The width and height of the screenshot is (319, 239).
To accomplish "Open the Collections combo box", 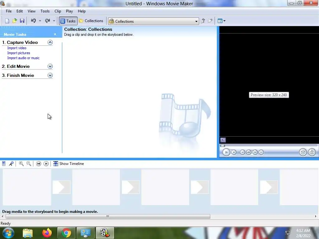I will pos(154,21).
